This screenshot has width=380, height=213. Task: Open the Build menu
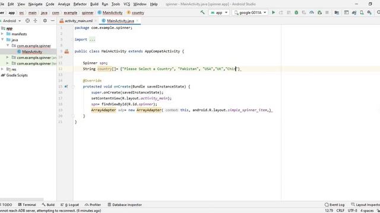tap(94, 4)
